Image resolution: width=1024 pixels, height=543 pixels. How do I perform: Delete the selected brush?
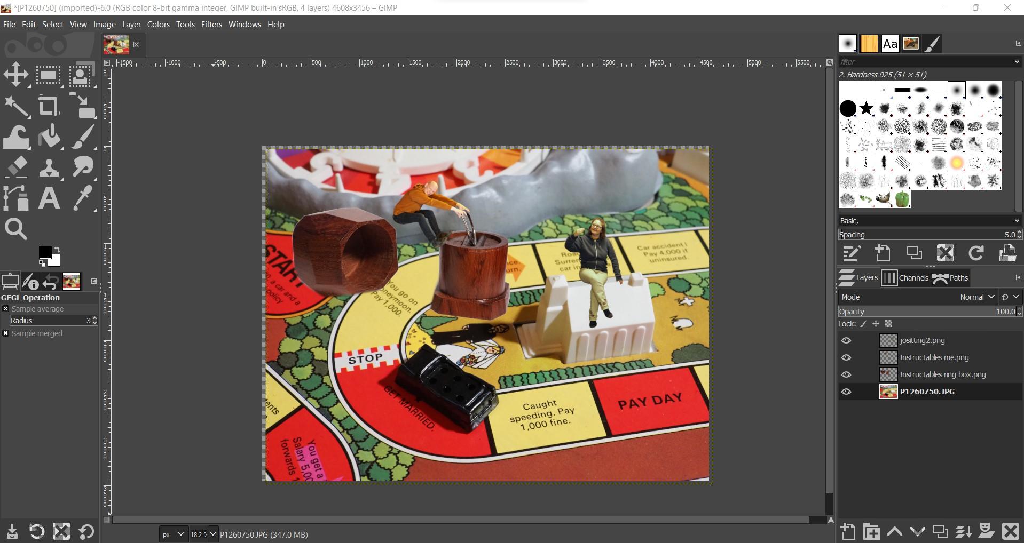coord(945,253)
